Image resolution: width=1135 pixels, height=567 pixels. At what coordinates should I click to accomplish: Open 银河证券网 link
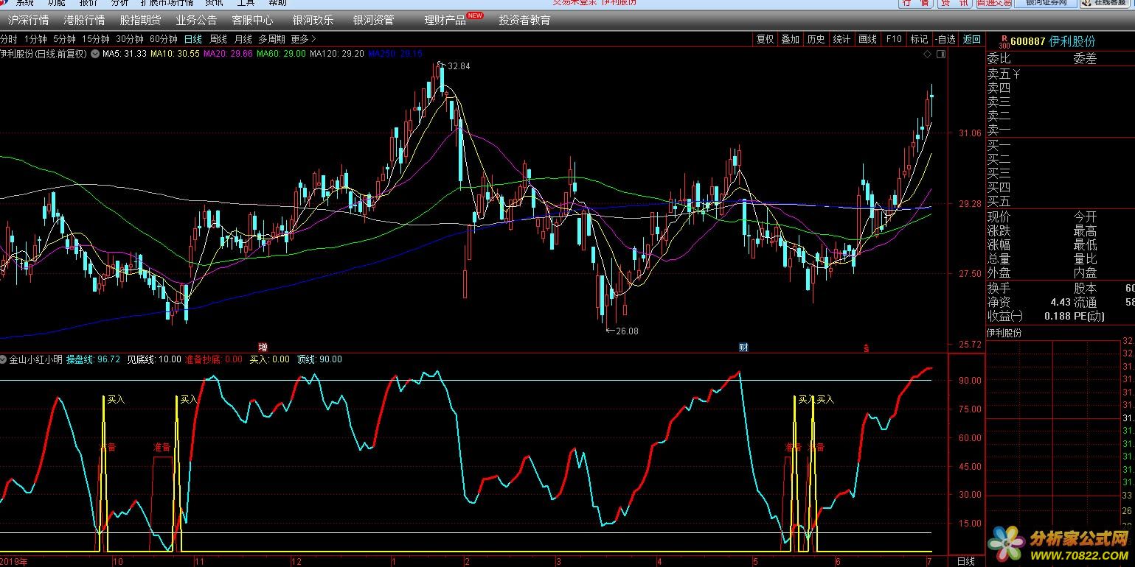[1046, 3]
